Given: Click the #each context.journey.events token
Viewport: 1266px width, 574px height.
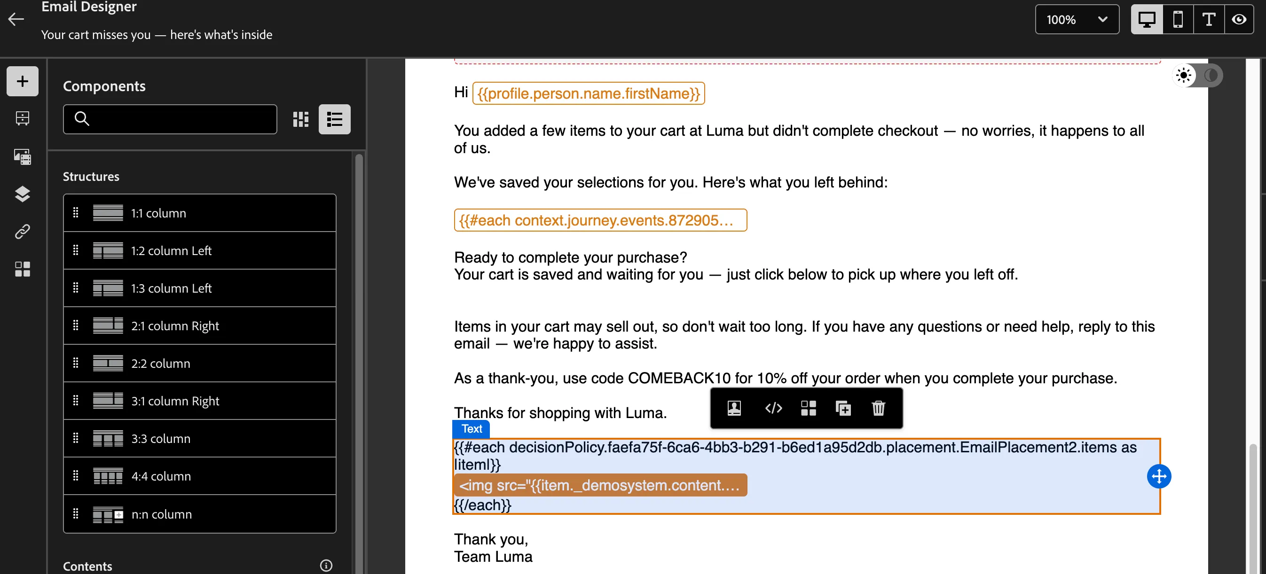Looking at the screenshot, I should coord(600,220).
